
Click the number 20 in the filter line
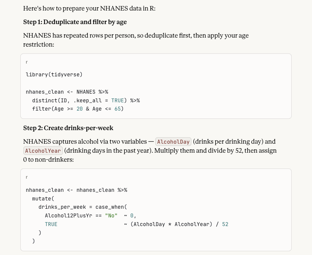(80, 109)
